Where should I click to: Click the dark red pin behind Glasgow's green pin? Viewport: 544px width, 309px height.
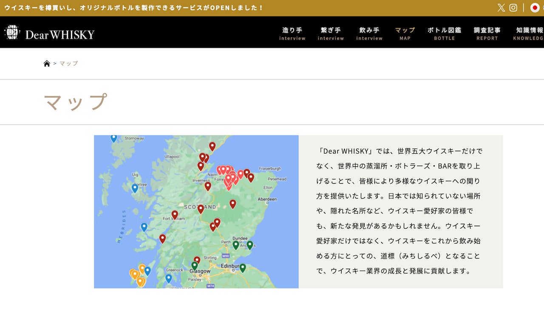coord(197,259)
